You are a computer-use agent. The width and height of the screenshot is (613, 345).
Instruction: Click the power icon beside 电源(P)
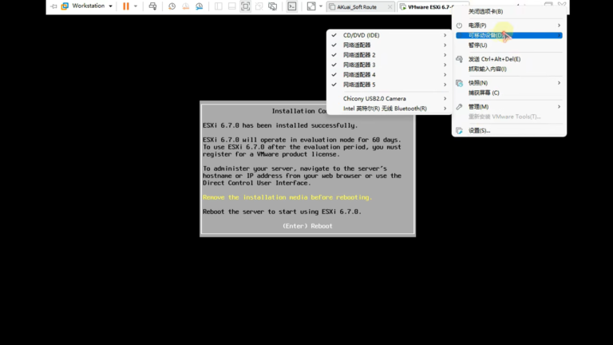point(460,26)
